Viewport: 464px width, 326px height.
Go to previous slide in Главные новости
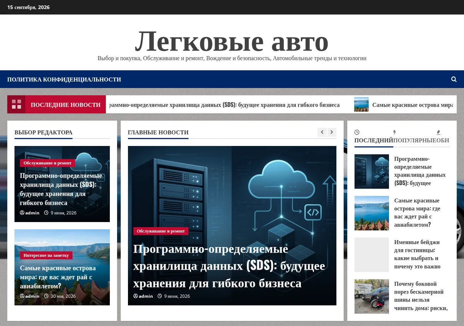322,132
